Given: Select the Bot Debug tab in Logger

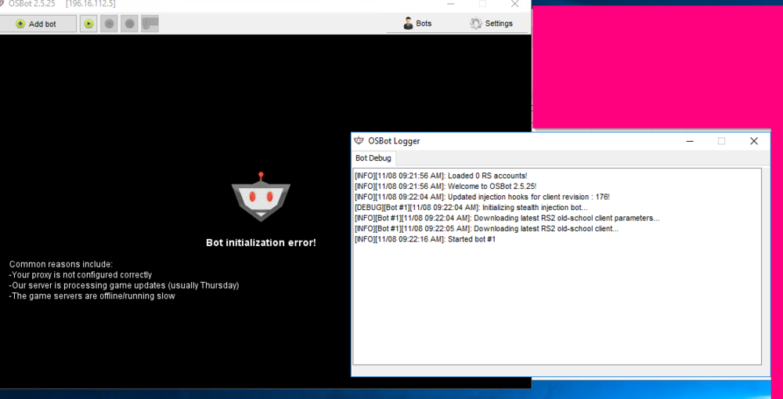Looking at the screenshot, I should [373, 158].
